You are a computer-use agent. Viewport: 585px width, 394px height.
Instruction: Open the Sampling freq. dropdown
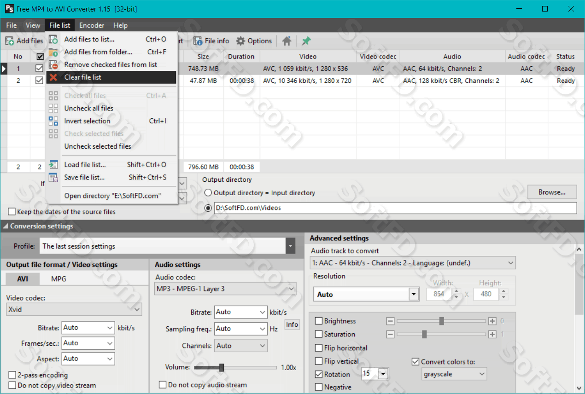click(x=240, y=329)
